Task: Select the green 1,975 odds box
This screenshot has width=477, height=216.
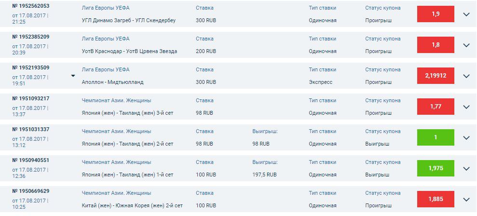Action: 436,169
